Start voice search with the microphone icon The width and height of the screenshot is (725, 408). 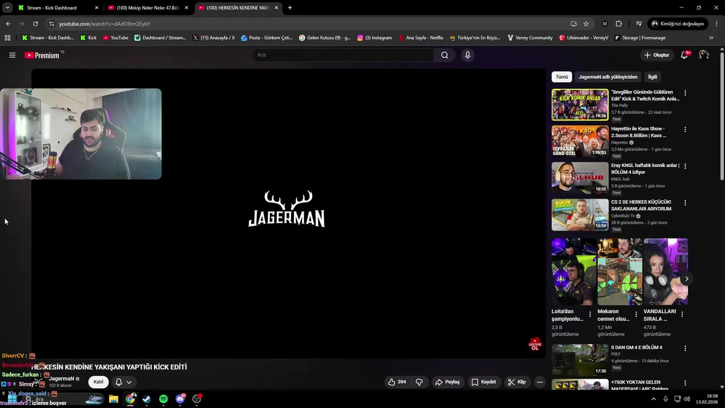coord(467,55)
